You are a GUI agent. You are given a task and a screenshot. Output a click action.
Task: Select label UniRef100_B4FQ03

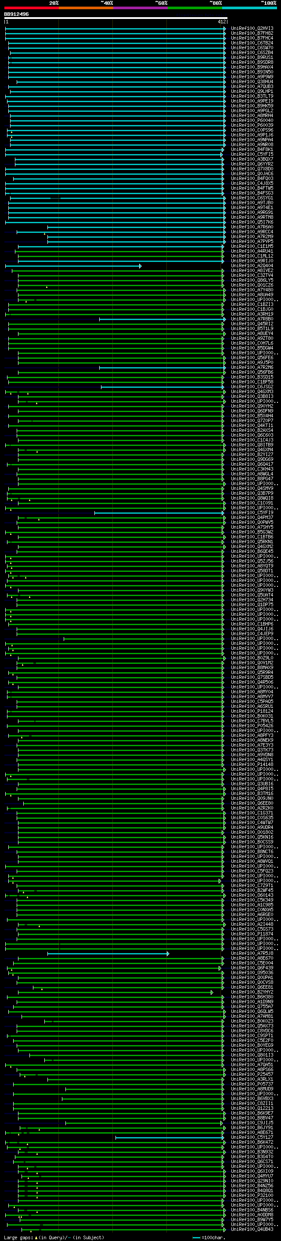coord(252,178)
